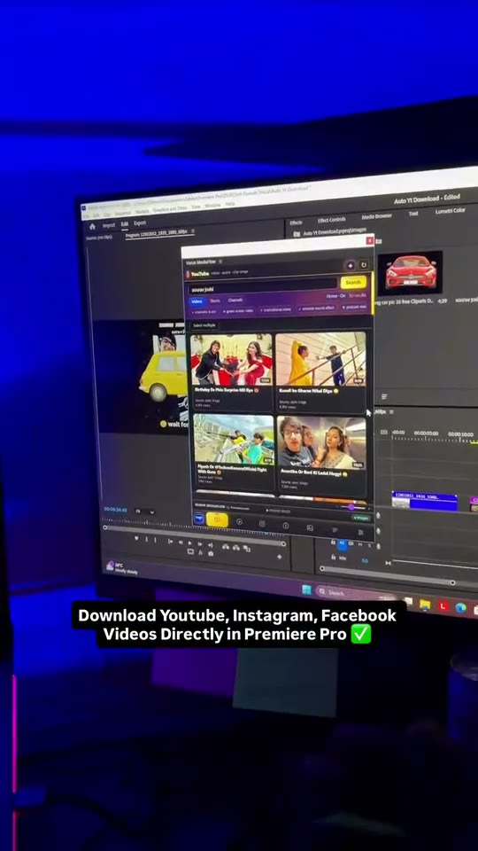Image resolution: width=478 pixels, height=851 pixels.
Task: Click the Add Marker icon in Program monitor
Action: (x=136, y=538)
